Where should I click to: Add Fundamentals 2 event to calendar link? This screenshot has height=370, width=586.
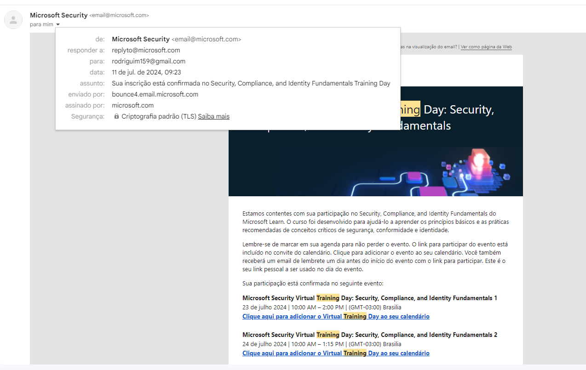coord(336,353)
